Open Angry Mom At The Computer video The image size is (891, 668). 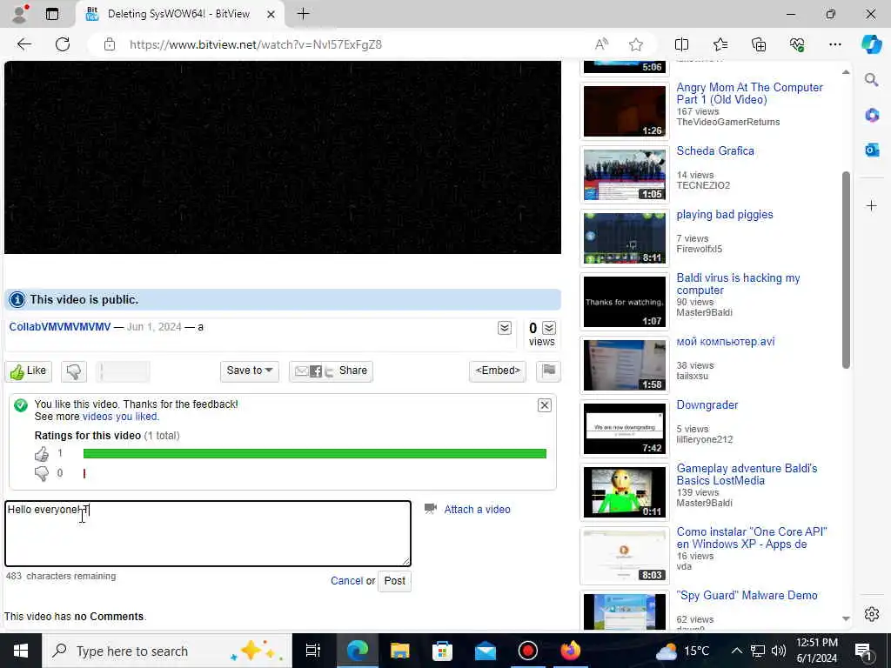click(749, 94)
